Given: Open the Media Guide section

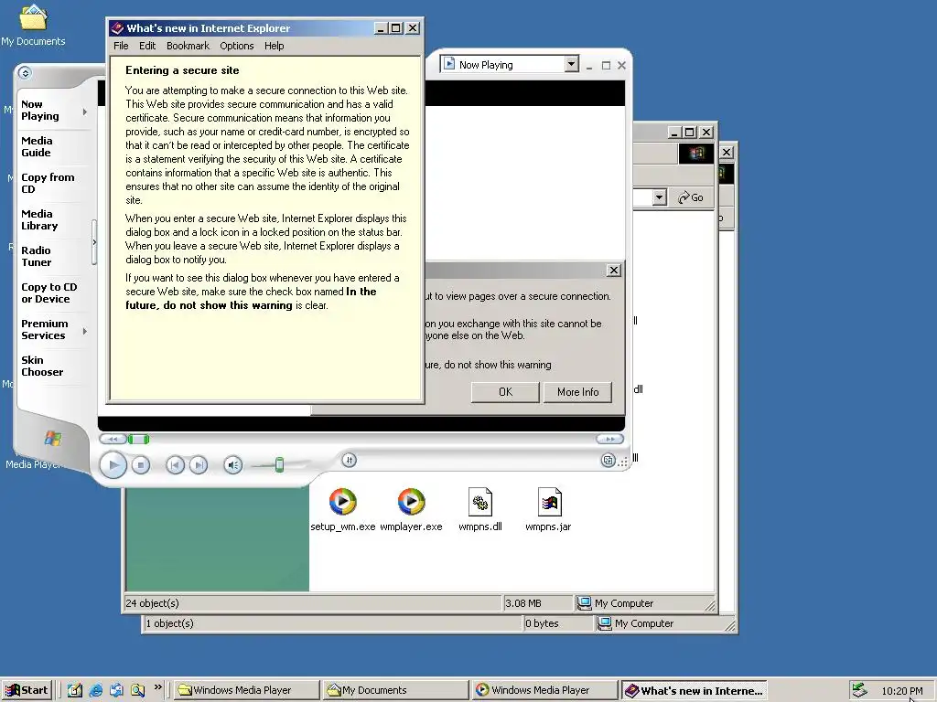Looking at the screenshot, I should pos(37,147).
